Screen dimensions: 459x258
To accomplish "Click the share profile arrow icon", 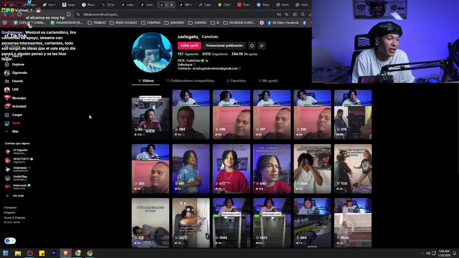I will click(x=261, y=46).
